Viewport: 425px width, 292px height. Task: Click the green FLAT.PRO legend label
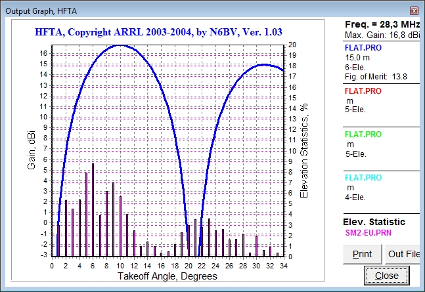(x=363, y=135)
